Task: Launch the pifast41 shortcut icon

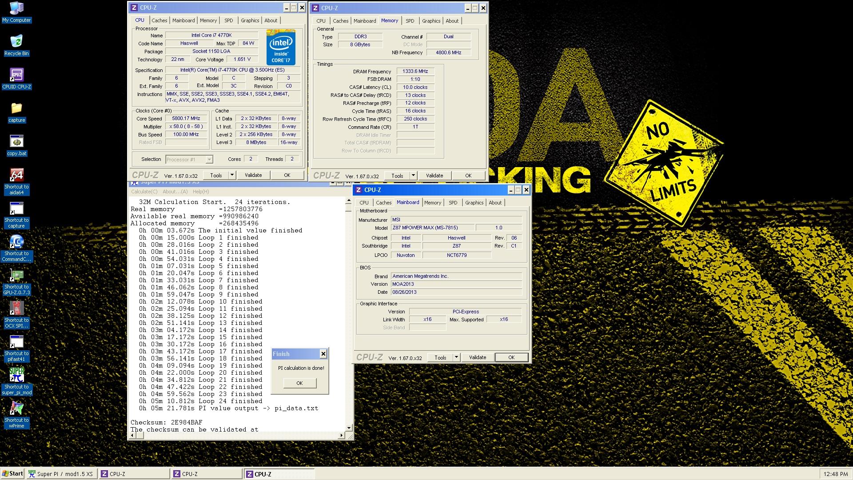Action: (16, 348)
